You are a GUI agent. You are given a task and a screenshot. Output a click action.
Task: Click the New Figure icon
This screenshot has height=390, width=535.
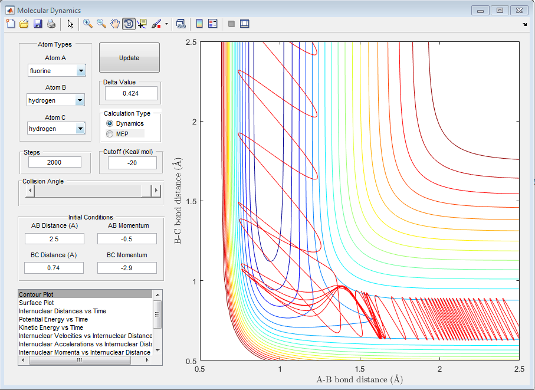pyautogui.click(x=10, y=24)
